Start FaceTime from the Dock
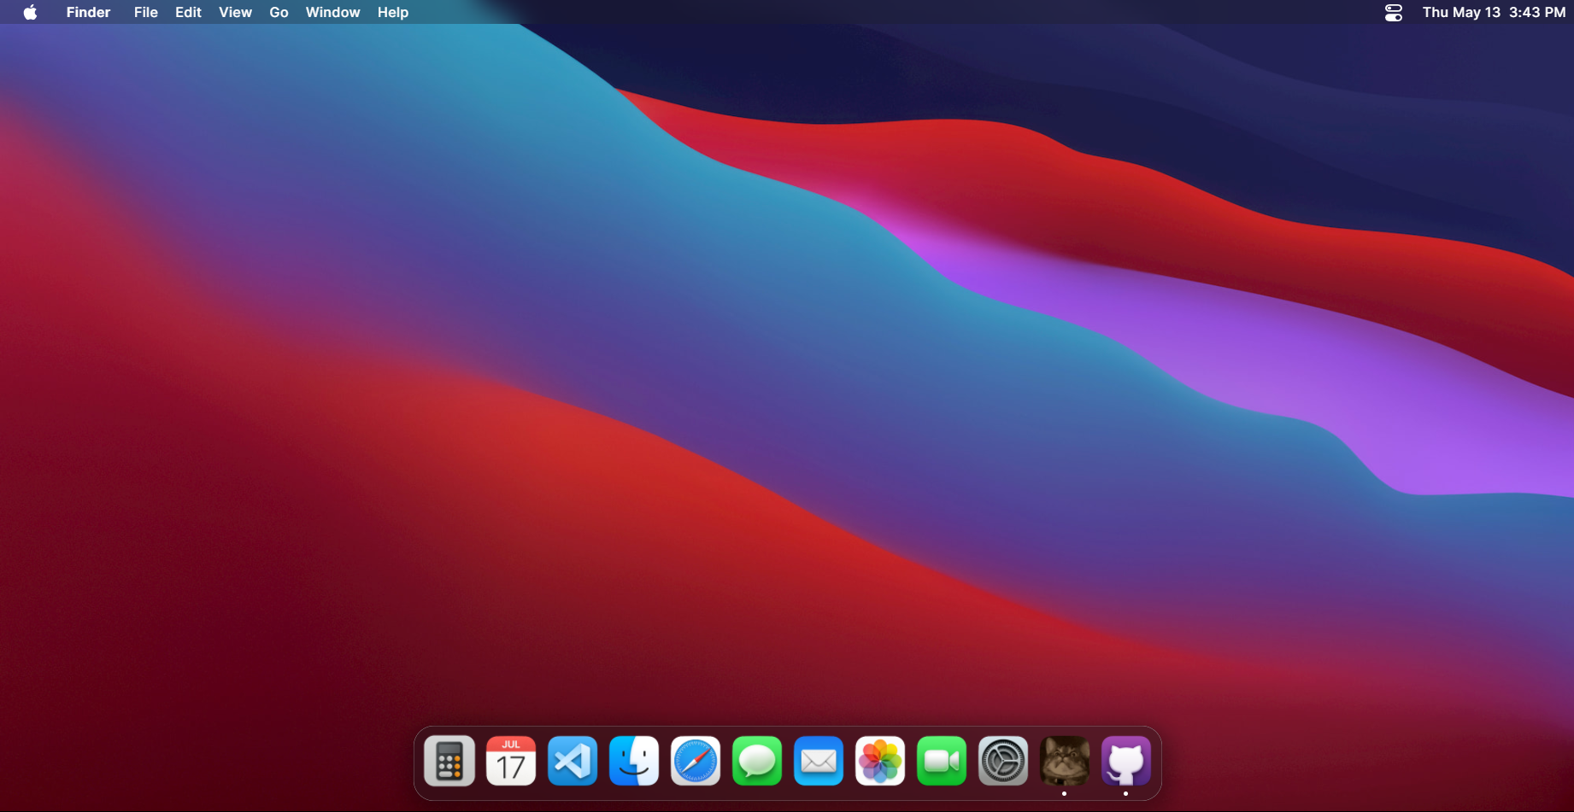1574x812 pixels. [x=941, y=761]
